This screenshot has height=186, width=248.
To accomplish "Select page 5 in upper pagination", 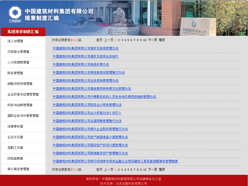I will pyautogui.click(x=128, y=40).
